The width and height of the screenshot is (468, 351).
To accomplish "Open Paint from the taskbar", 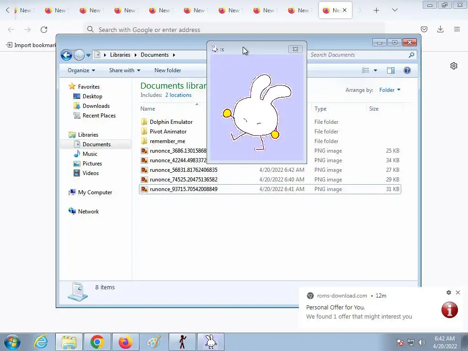I will (154, 342).
